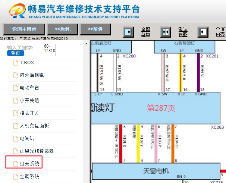Select 电喇叭 in the sidebar list
This screenshot has width=226, height=183.
pos(27,139)
